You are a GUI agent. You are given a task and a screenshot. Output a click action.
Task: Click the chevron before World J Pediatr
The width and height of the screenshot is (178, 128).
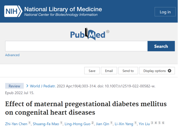(27, 86)
